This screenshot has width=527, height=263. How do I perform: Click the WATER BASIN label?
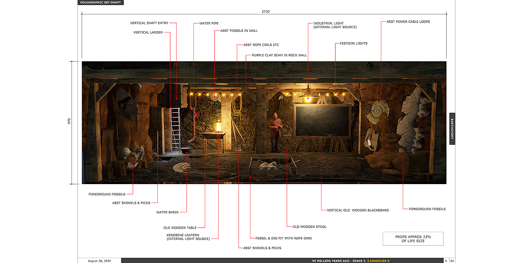click(x=167, y=212)
